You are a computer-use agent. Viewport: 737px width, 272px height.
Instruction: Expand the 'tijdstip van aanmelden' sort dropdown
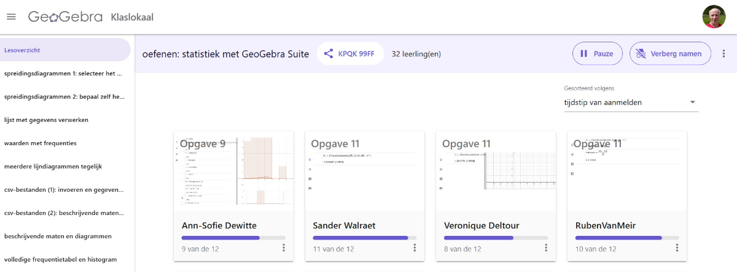[x=631, y=102]
